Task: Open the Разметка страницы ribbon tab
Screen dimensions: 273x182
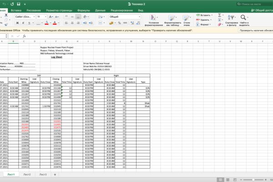Action: click(59, 10)
